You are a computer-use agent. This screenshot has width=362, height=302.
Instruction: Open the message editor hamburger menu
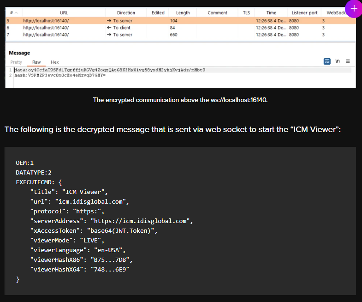(348, 61)
